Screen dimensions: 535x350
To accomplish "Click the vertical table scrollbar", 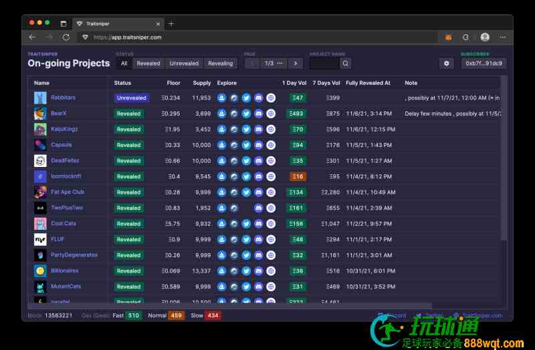I will click(504, 158).
